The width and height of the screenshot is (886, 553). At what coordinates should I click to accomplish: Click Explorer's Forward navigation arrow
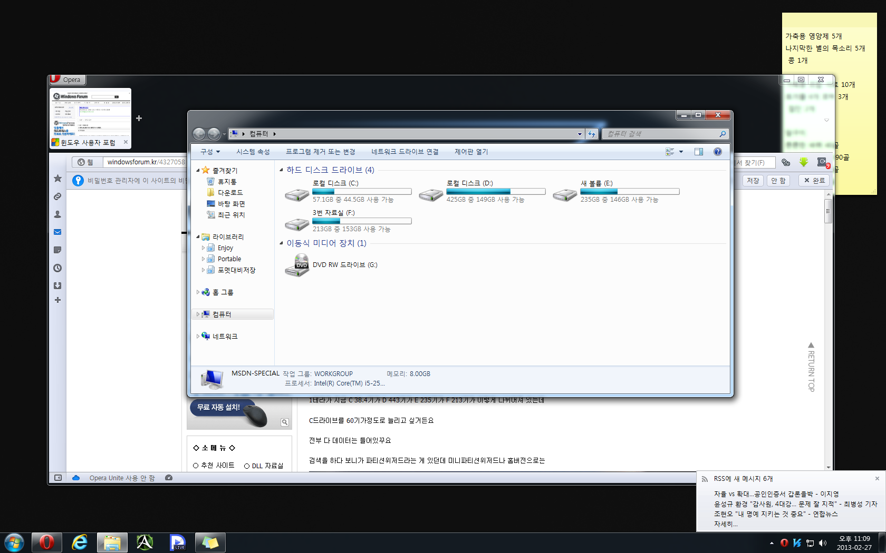pos(214,134)
